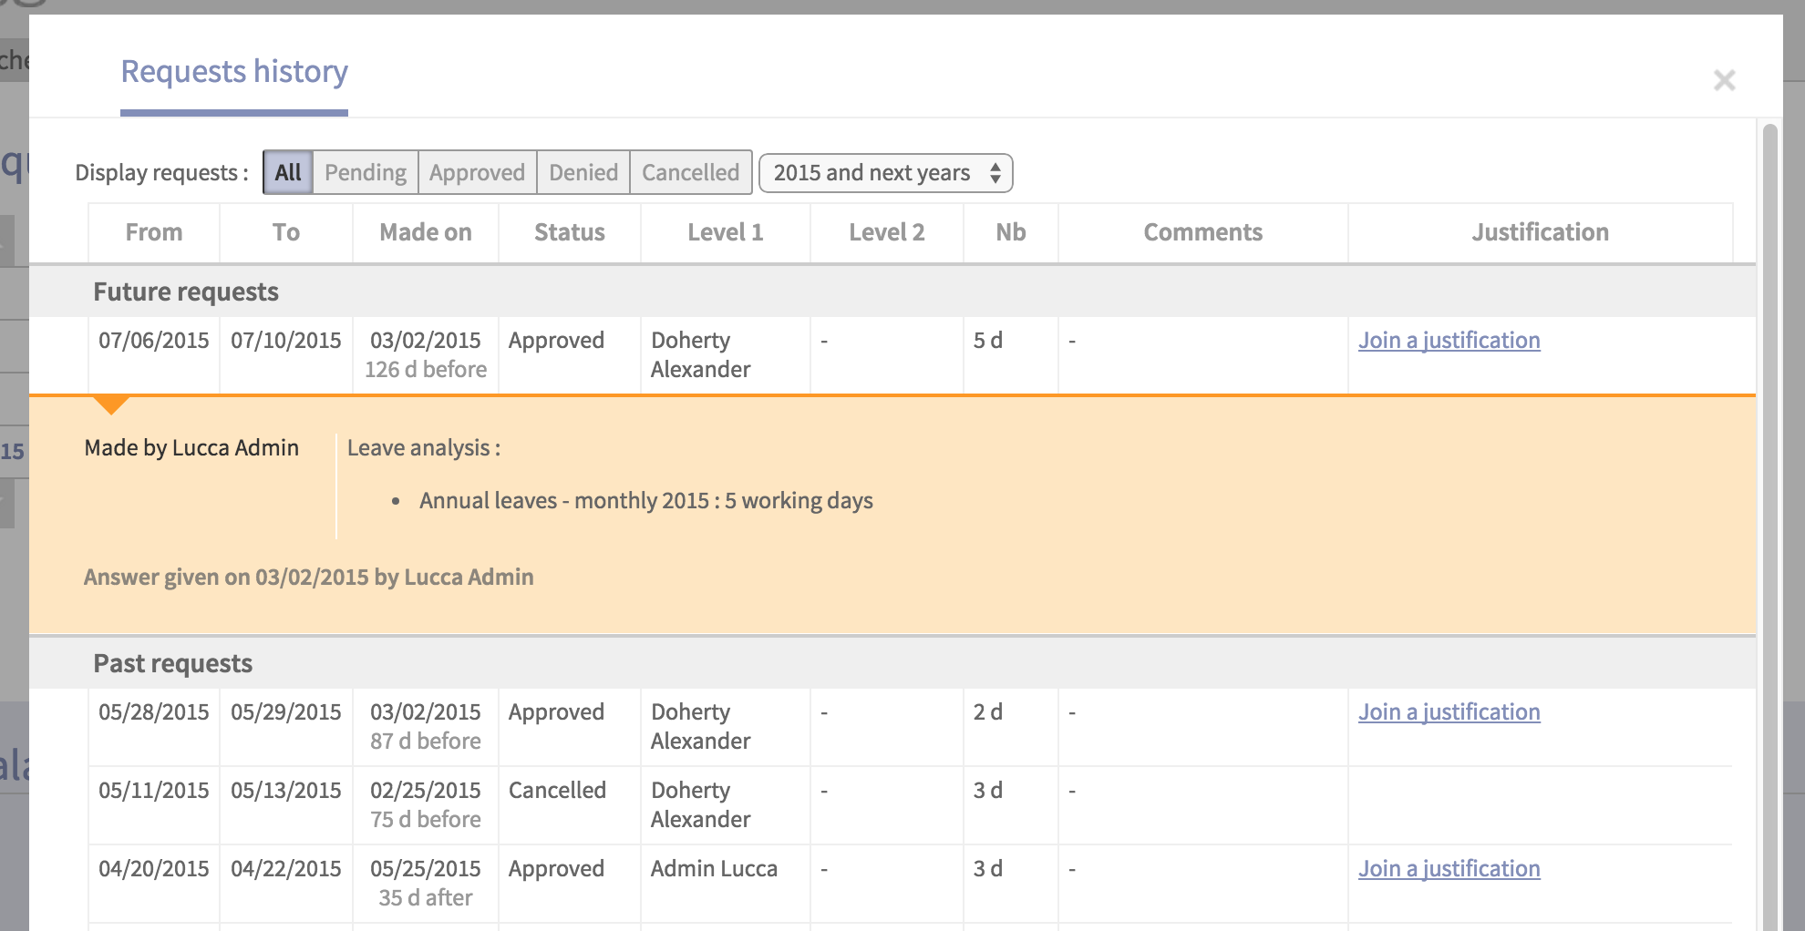Click the '126 d before' text
This screenshot has width=1805, height=931.
coord(426,370)
